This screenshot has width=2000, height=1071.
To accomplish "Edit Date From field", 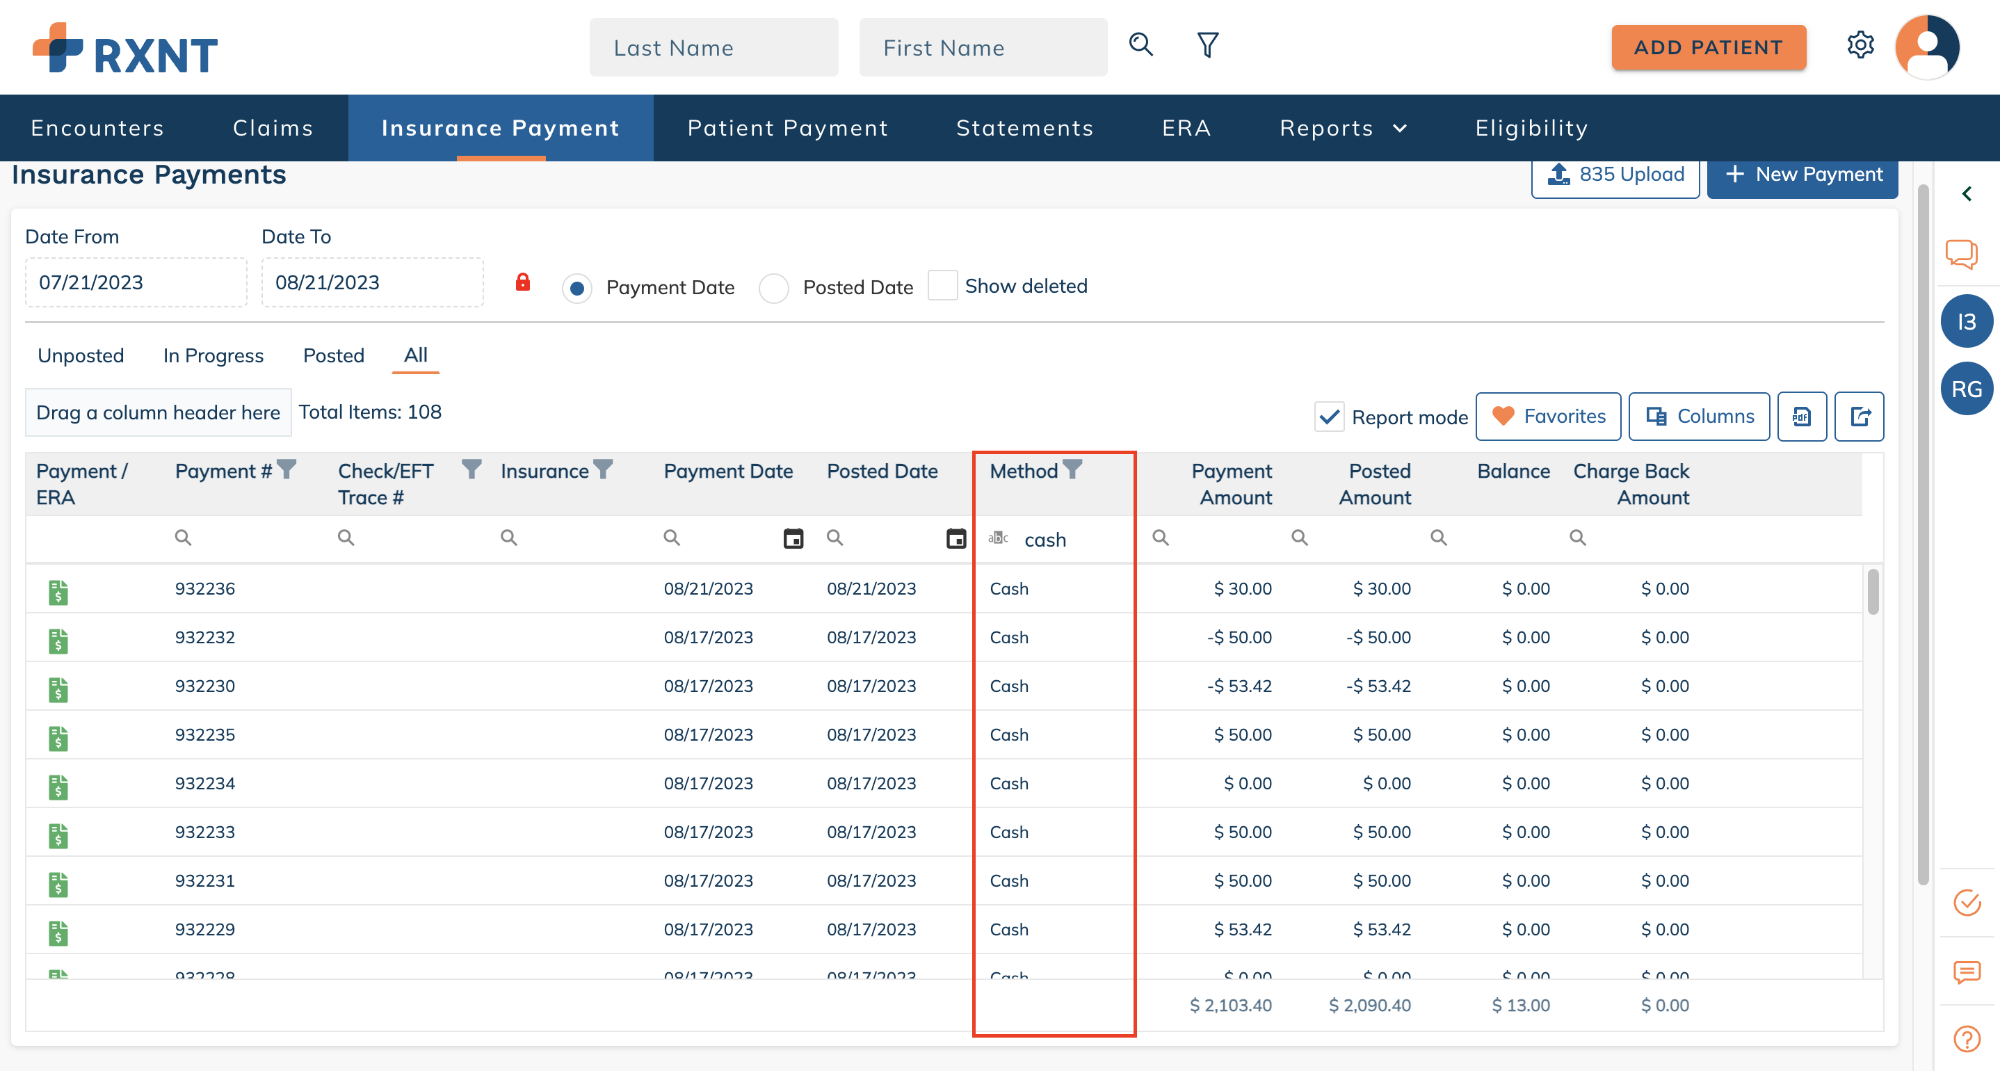I will click(136, 282).
